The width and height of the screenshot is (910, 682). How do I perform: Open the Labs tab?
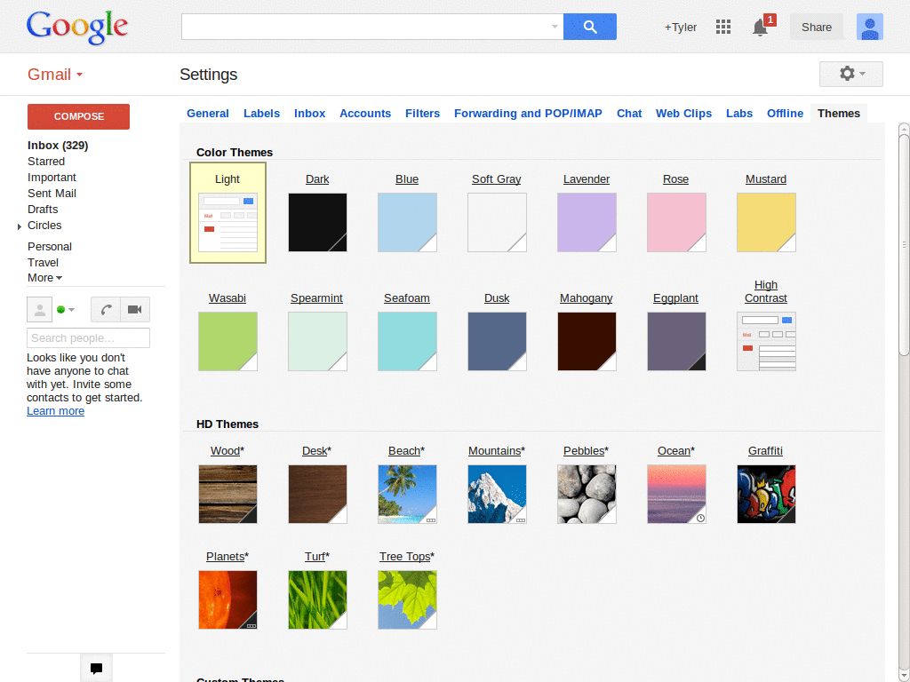tap(739, 113)
